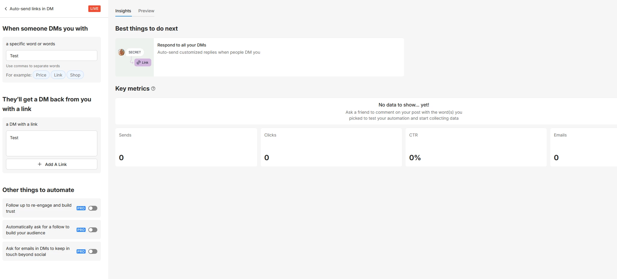
Task: Click the profile avatar beside SECRET bubble
Action: pyautogui.click(x=121, y=52)
